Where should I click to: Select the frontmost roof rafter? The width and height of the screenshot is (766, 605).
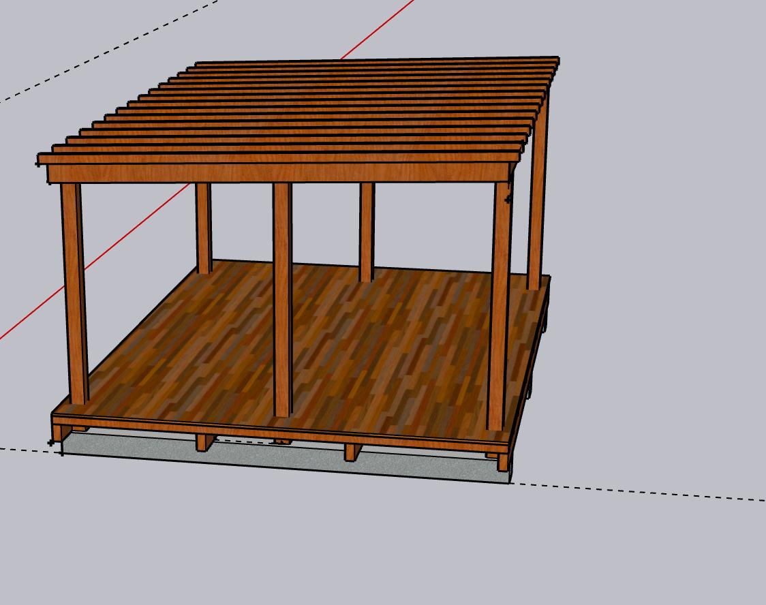(273, 158)
